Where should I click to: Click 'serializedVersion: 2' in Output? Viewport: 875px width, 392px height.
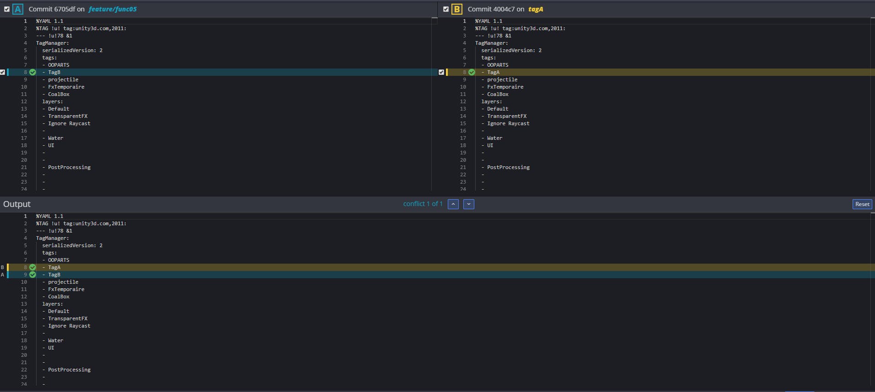point(72,245)
